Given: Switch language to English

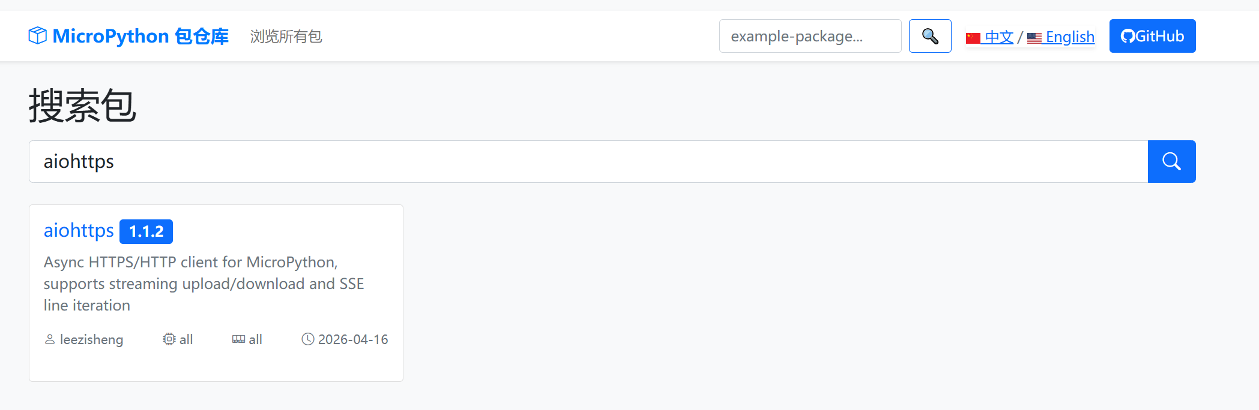Looking at the screenshot, I should click(x=1070, y=37).
